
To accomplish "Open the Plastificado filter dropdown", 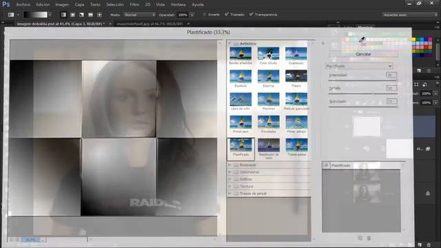I will [359, 66].
